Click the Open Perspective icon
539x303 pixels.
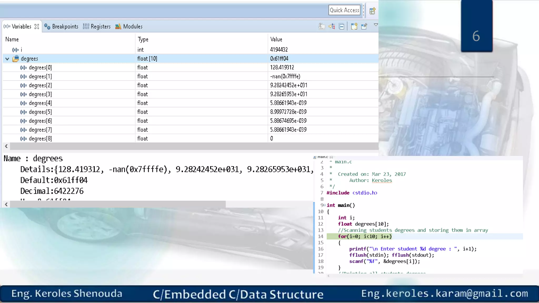(372, 11)
